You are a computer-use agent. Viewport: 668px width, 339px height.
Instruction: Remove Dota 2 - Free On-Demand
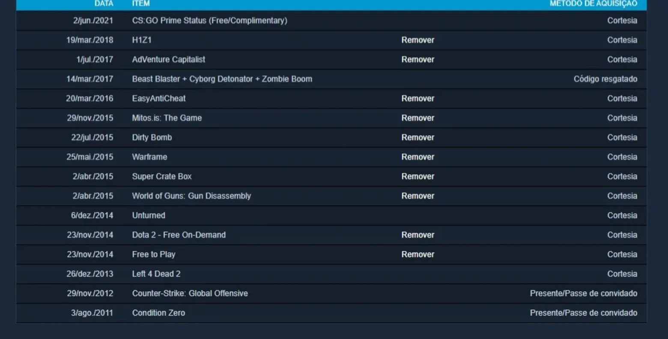(x=417, y=235)
